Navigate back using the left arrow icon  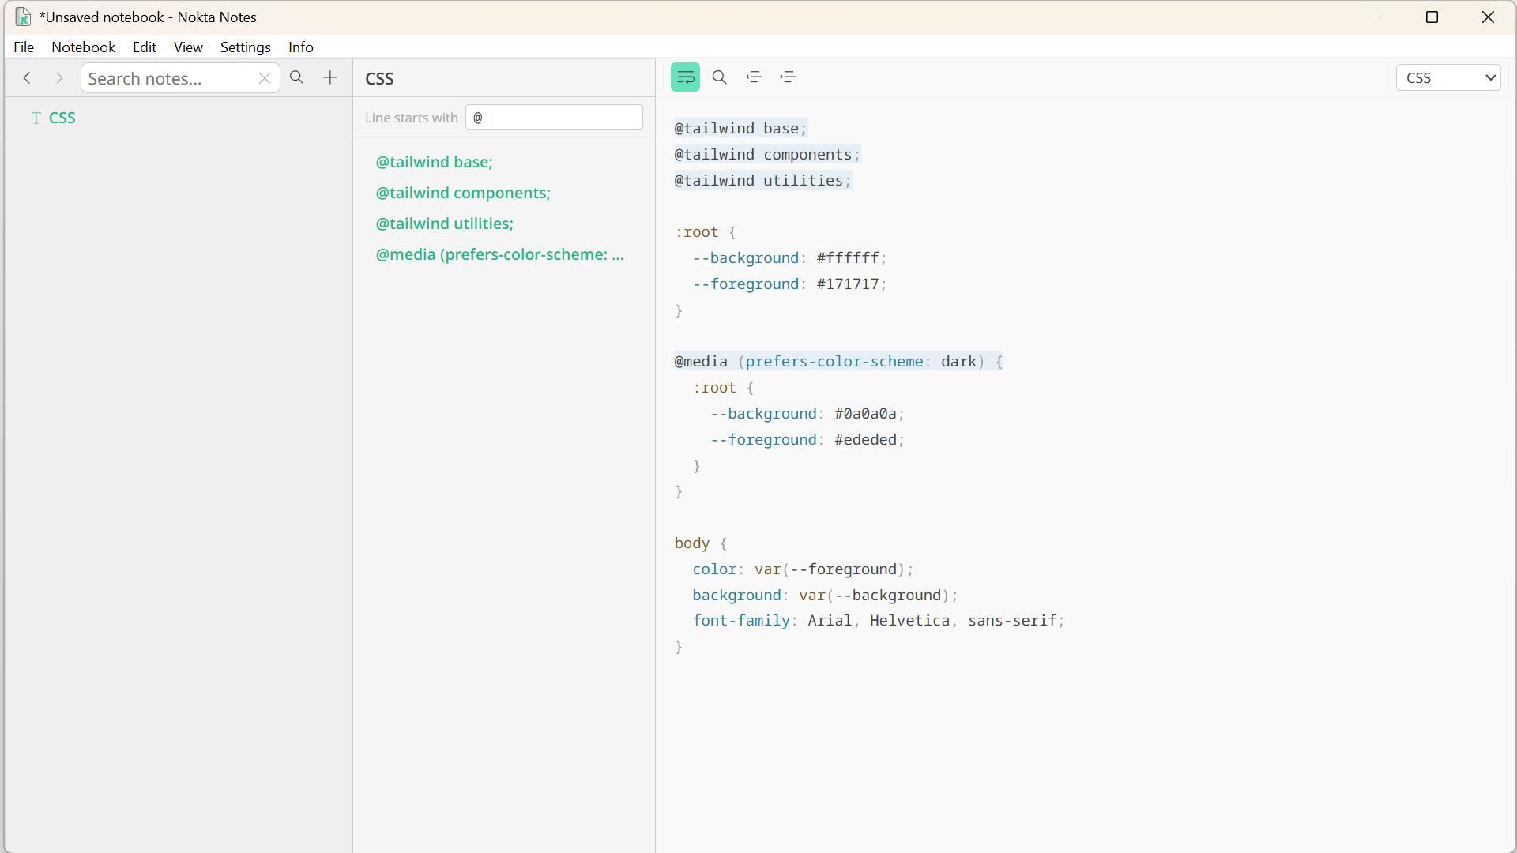point(27,77)
